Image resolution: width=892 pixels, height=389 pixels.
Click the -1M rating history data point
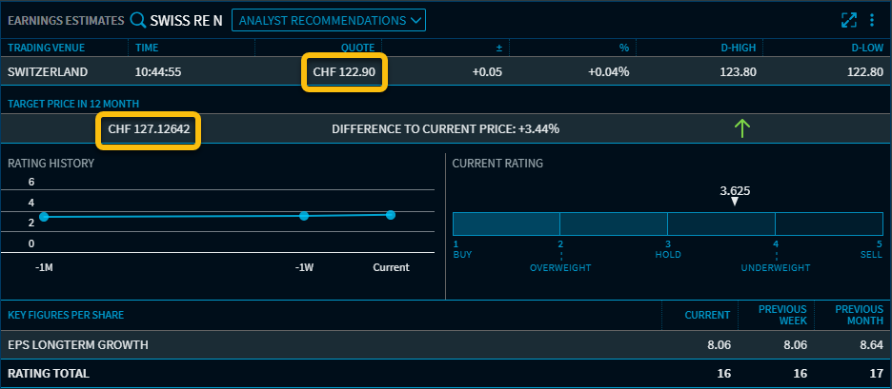tap(45, 217)
